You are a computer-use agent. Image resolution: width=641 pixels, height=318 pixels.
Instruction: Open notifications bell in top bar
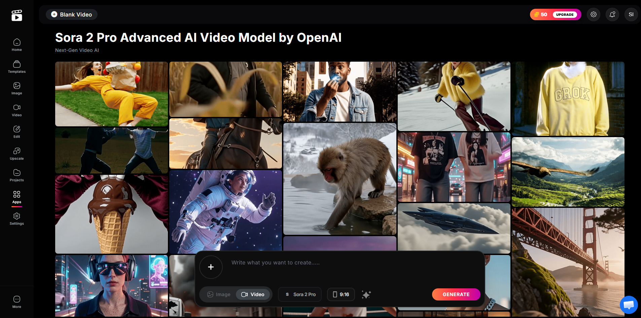tap(612, 14)
